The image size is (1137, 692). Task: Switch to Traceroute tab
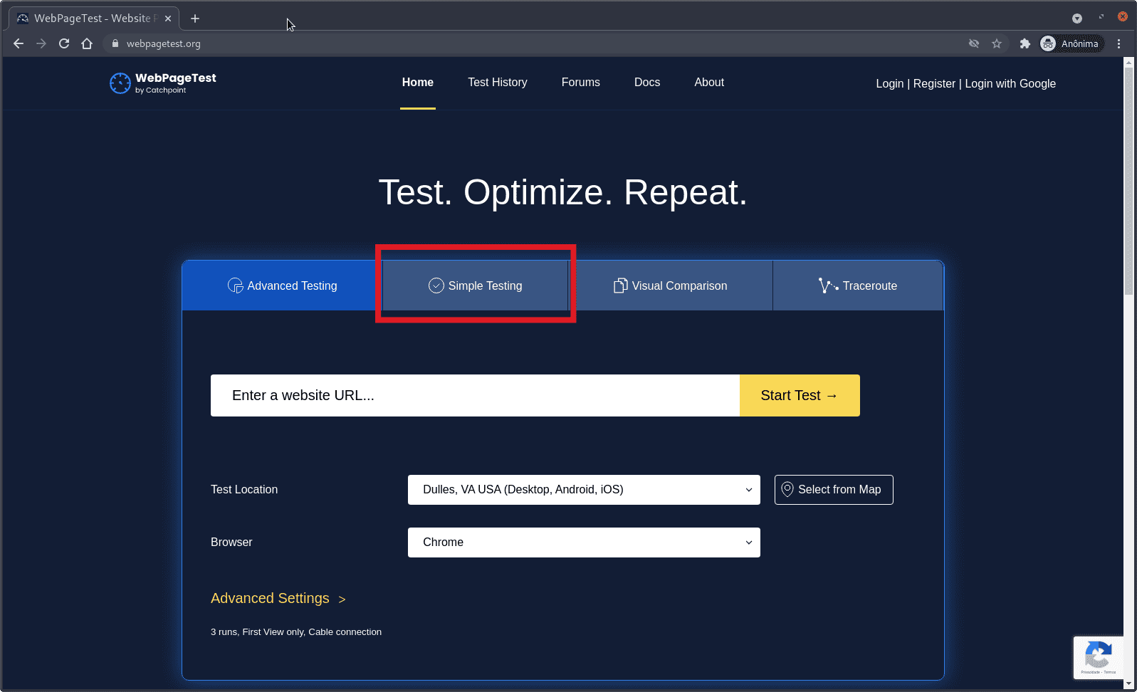(x=858, y=285)
